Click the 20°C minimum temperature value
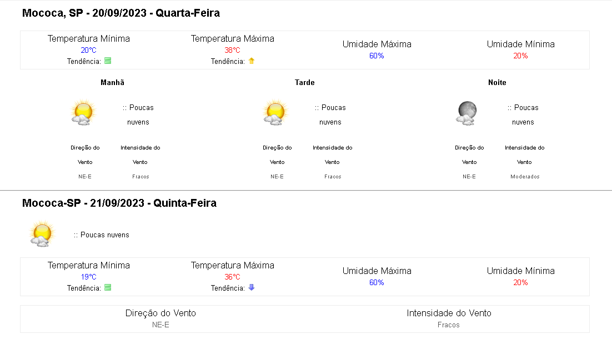 [89, 50]
